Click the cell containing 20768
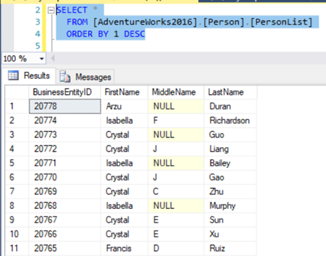Image resolution: width=326 pixels, height=256 pixels. (x=64, y=205)
